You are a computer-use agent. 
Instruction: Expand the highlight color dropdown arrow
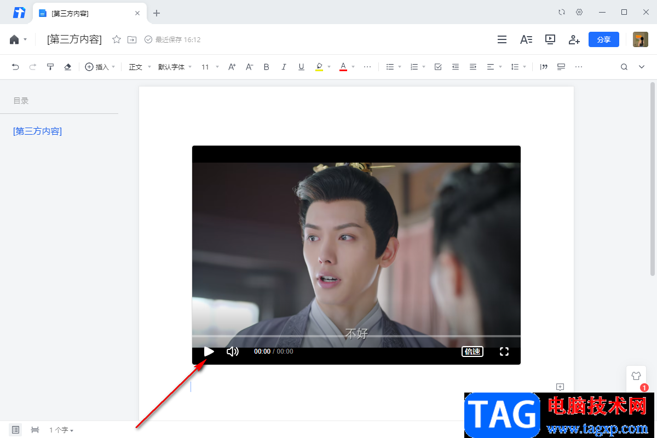click(329, 67)
